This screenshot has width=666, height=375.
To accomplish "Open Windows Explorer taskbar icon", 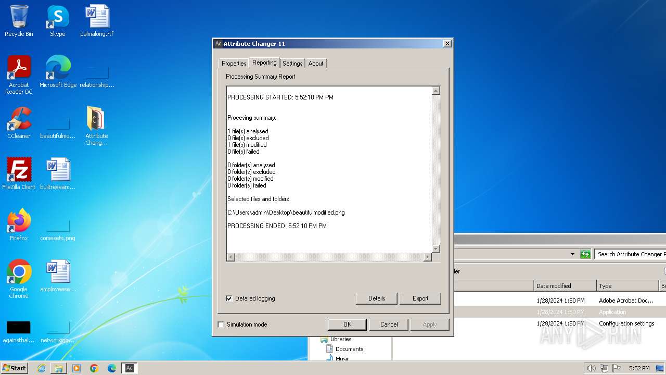I will click(x=59, y=368).
